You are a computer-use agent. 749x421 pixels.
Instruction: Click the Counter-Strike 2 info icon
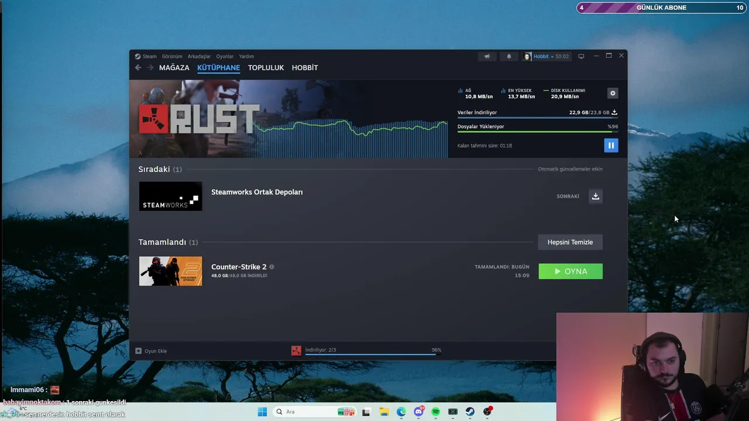click(x=272, y=267)
